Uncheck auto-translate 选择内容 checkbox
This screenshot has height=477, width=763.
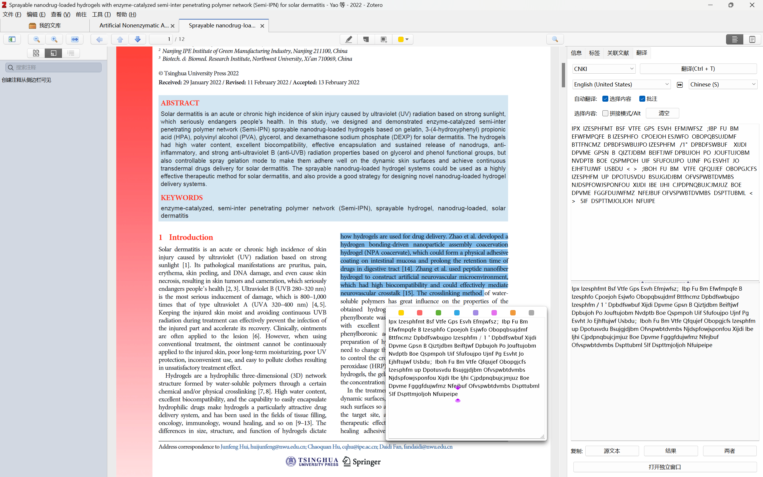[x=605, y=99]
